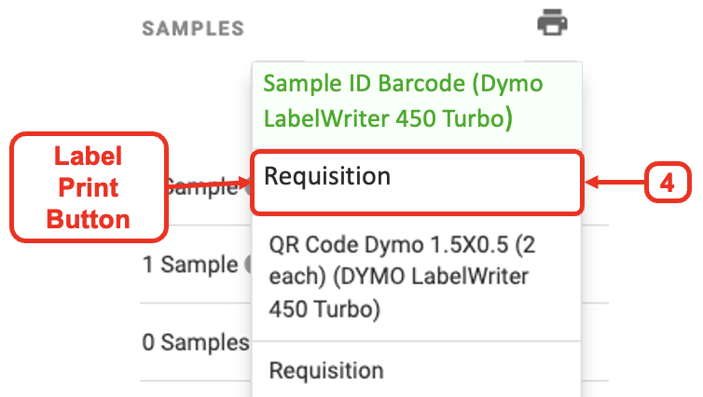Screen dimensions: 703x397
Task: Click the word Button in red callout
Action: pyautogui.click(x=89, y=219)
